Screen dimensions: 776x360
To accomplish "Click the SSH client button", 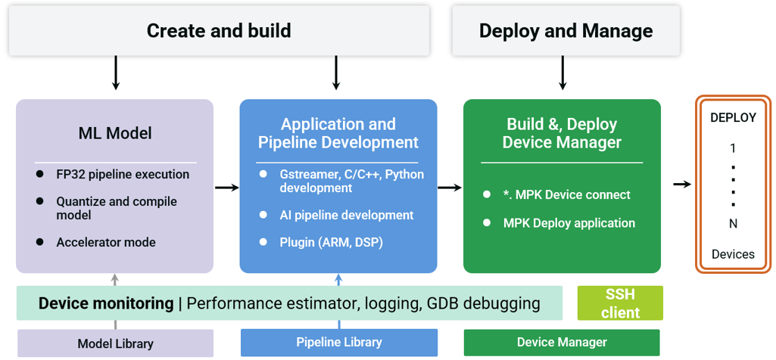I will coord(620,303).
